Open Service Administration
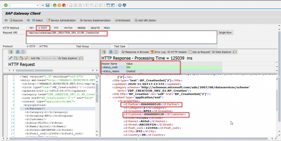The image size is (281, 141). tap(61, 20)
